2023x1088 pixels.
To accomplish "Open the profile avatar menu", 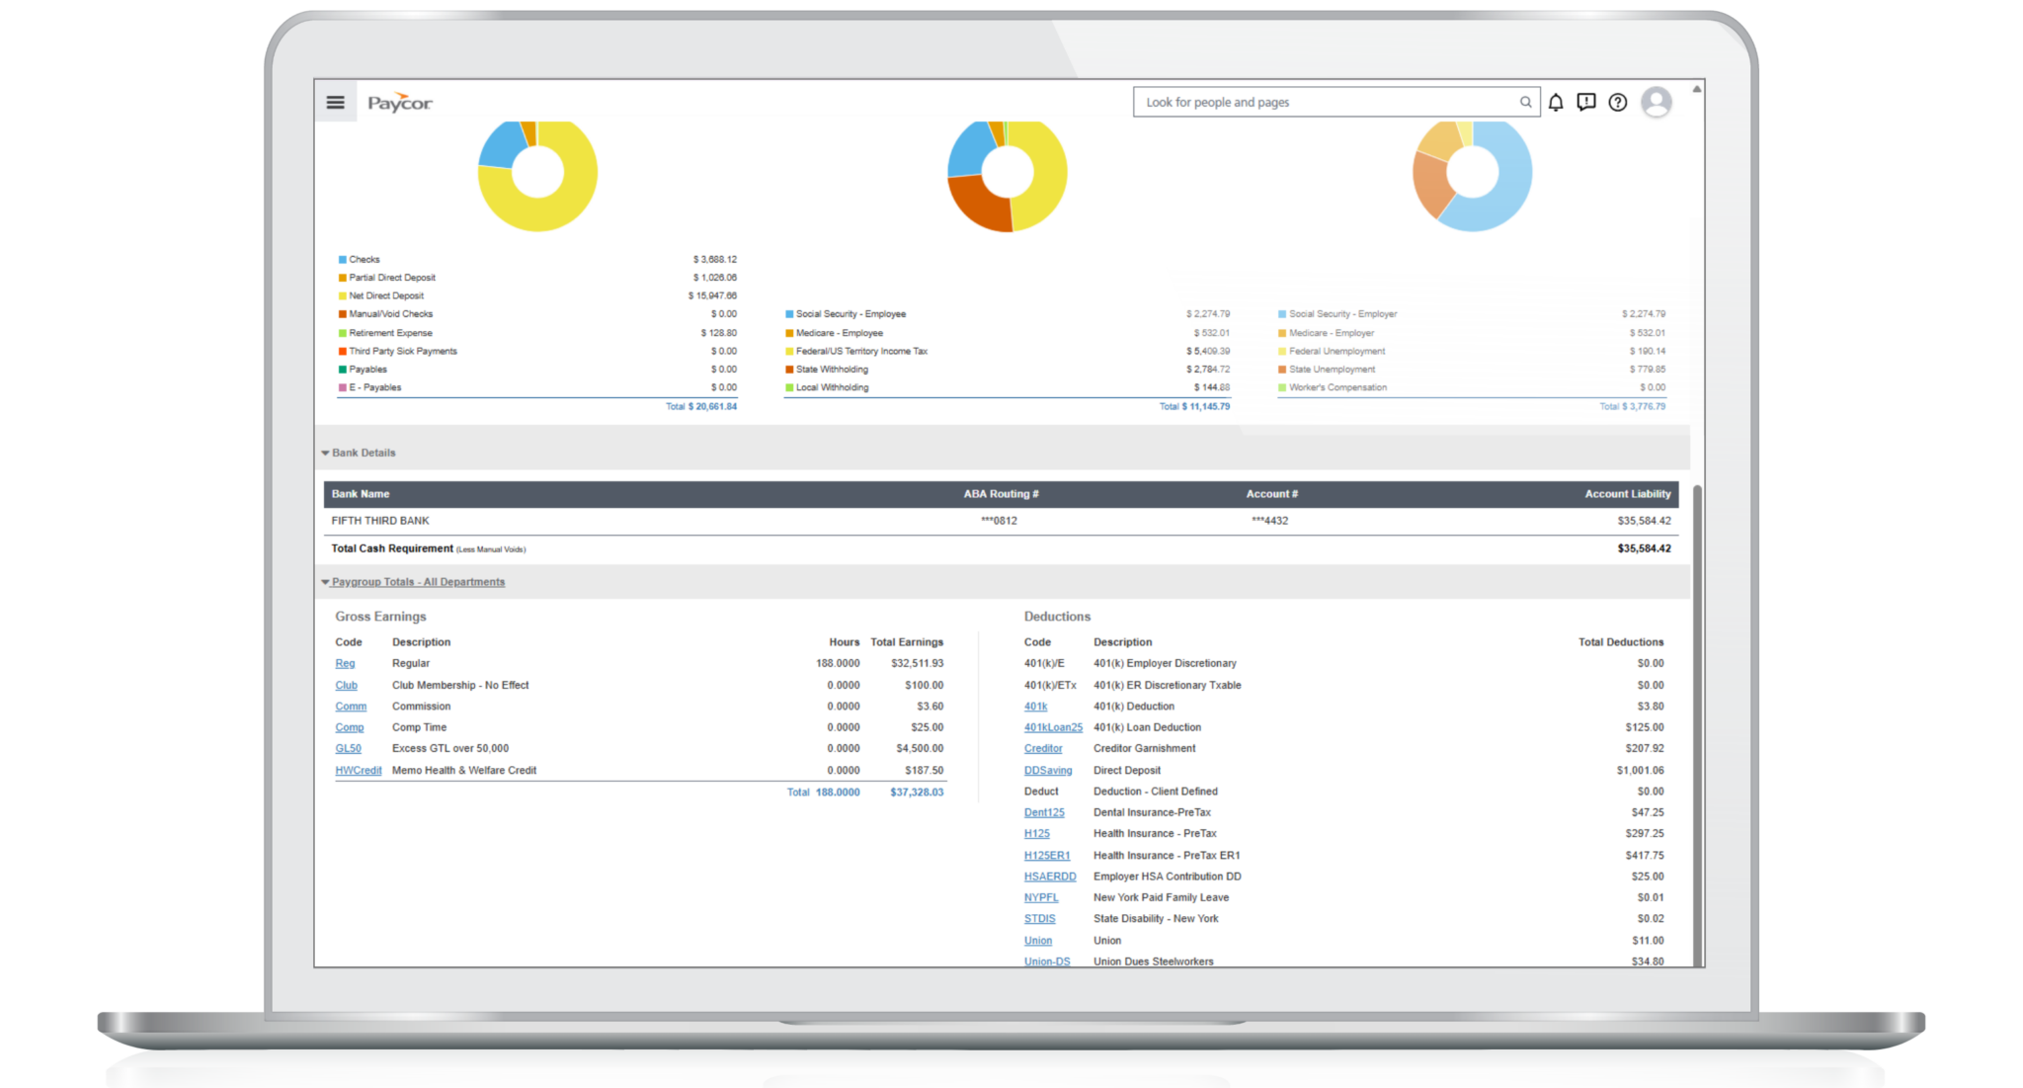I will coord(1657,102).
